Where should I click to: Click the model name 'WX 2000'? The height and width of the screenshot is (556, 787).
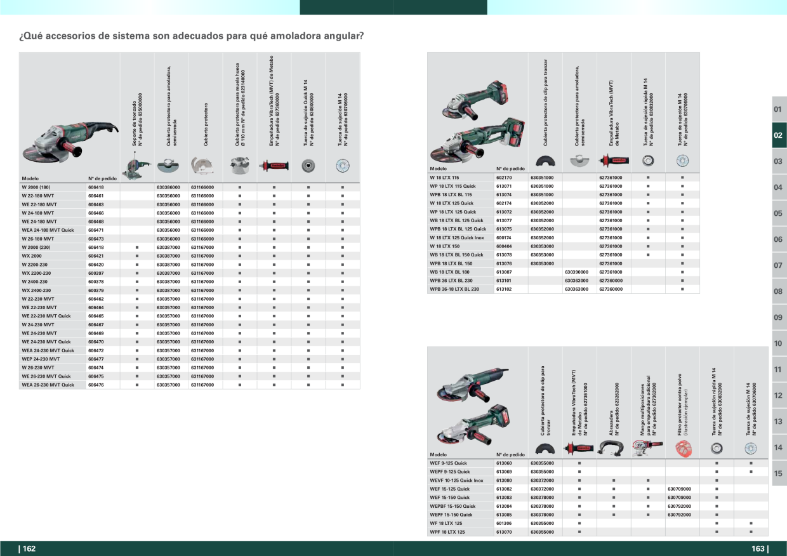click(32, 256)
